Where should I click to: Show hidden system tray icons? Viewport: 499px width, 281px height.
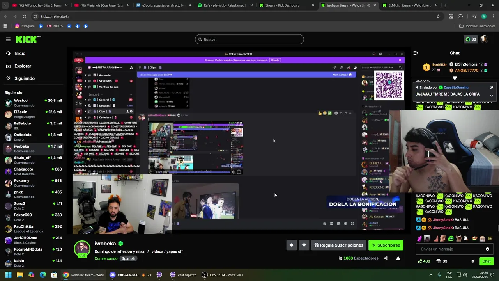[431, 275]
